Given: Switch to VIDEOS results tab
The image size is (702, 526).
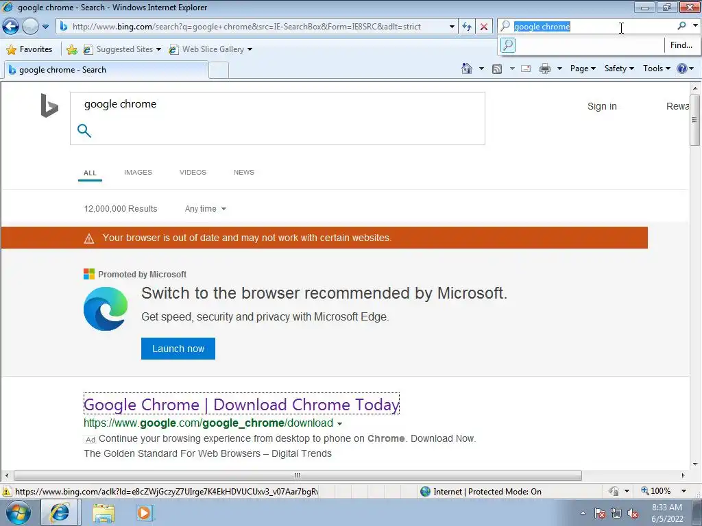Looking at the screenshot, I should pos(193,172).
